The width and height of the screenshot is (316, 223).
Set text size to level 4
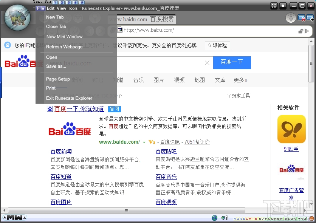pyautogui.click(x=75, y=2)
